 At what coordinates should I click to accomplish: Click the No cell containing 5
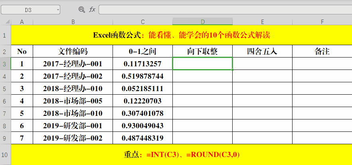[x=22, y=113]
